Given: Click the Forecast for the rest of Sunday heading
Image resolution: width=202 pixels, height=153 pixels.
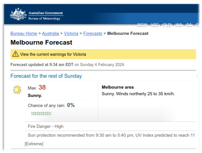Looking at the screenshot, I should [46, 76].
